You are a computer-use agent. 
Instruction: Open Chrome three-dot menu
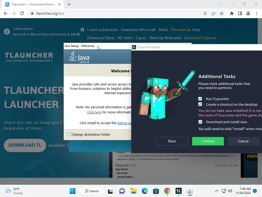coord(256,13)
